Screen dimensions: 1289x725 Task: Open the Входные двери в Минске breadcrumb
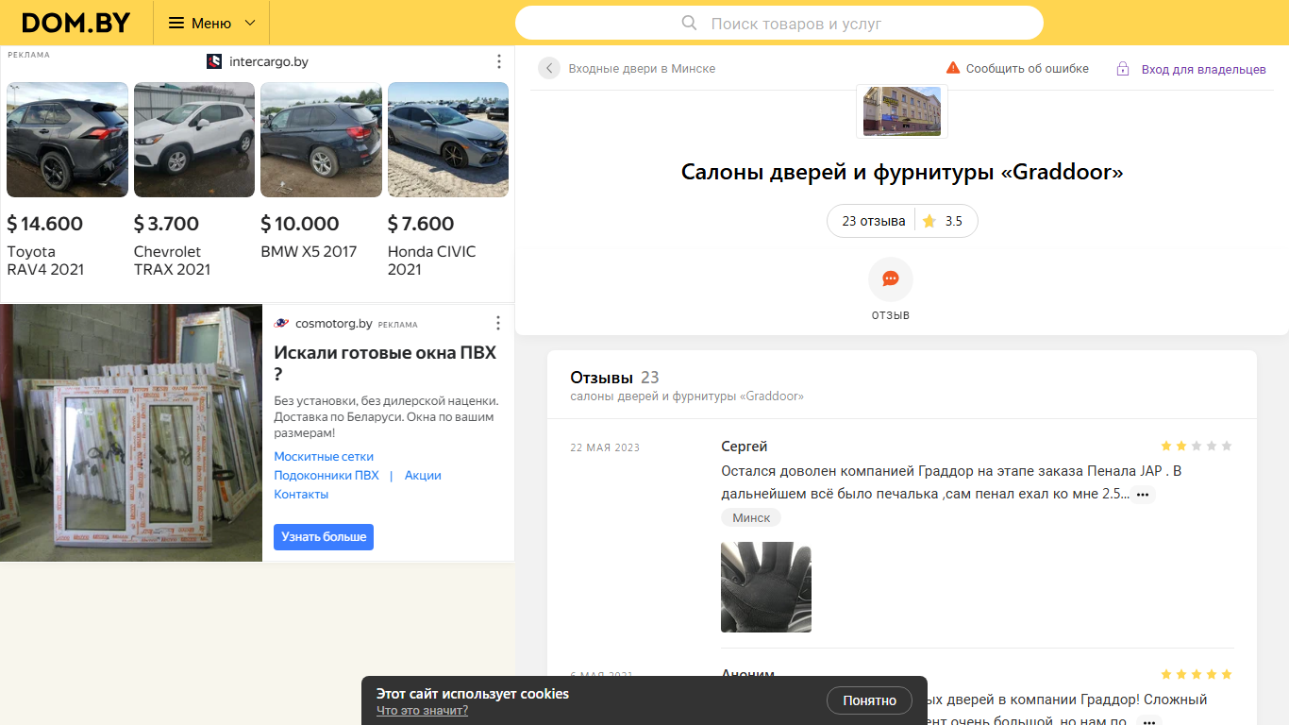coord(642,68)
